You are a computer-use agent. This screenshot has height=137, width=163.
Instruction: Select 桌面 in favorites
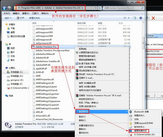pos(11,32)
